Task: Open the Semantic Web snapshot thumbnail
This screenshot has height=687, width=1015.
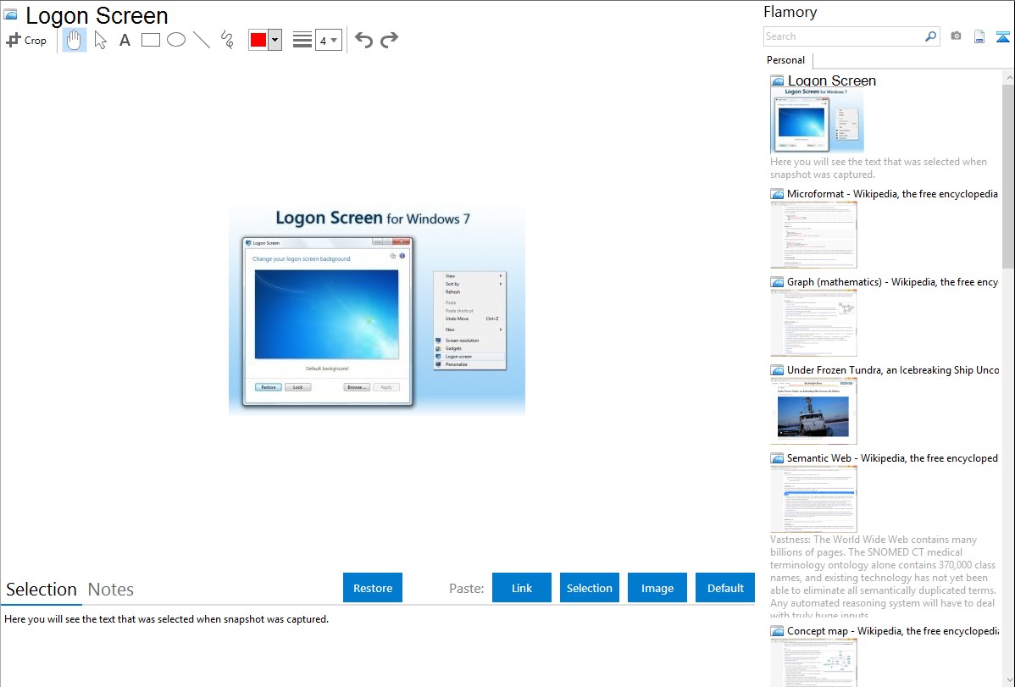Action: [813, 499]
